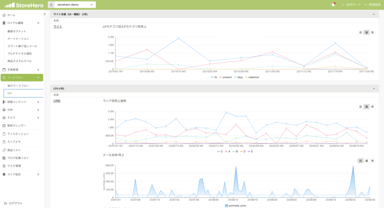Image resolution: width=384 pixels, height=208 pixels.
Task: Collapse the sidebar with the double-chevron icon
Action: 45,14
